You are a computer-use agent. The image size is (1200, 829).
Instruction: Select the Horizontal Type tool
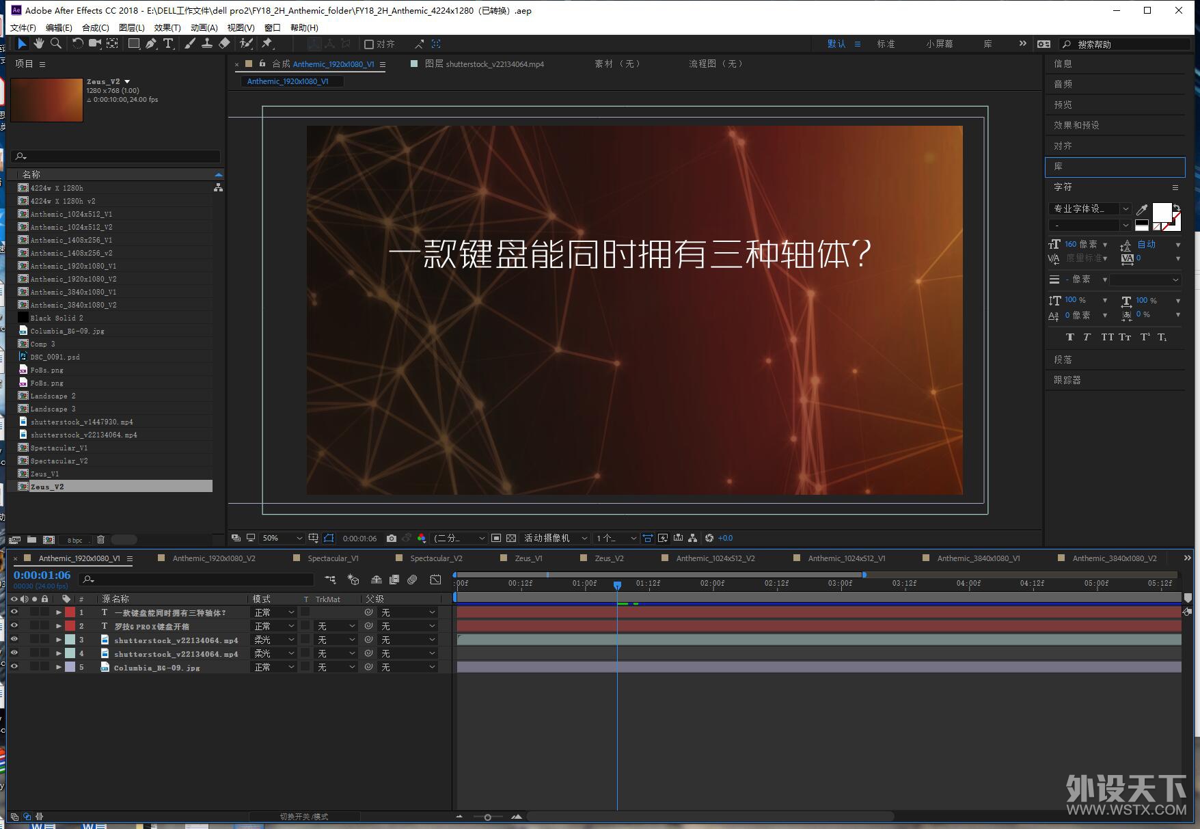click(x=168, y=44)
